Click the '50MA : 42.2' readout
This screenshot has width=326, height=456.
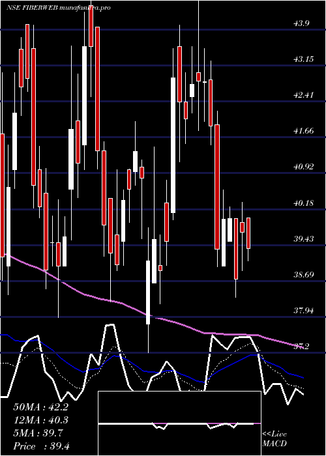pos(40,407)
